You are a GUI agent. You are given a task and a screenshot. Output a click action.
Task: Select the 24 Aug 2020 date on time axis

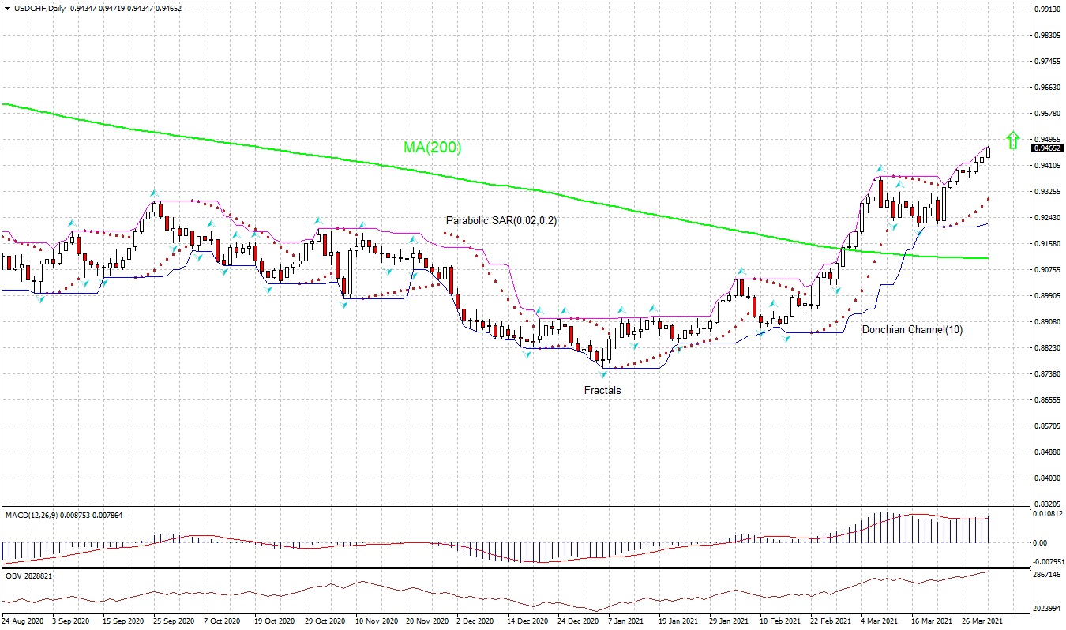23,621
